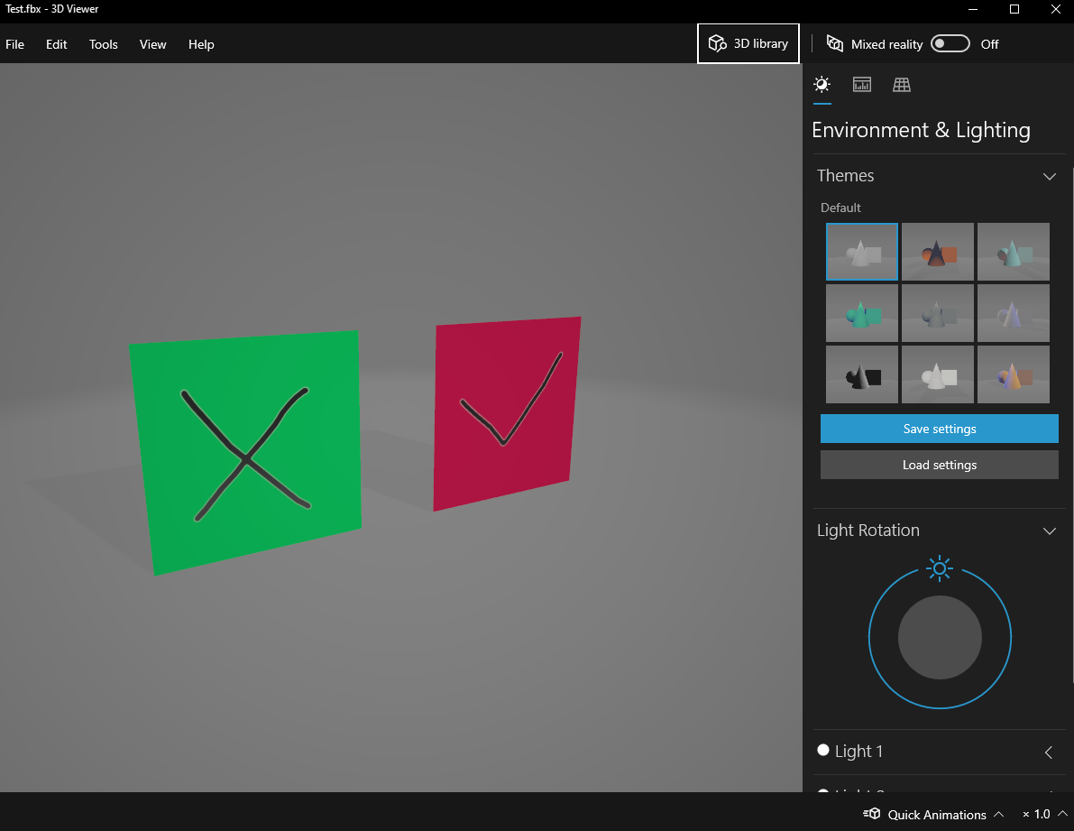1074x831 pixels.
Task: Open the View menu
Action: click(x=152, y=43)
